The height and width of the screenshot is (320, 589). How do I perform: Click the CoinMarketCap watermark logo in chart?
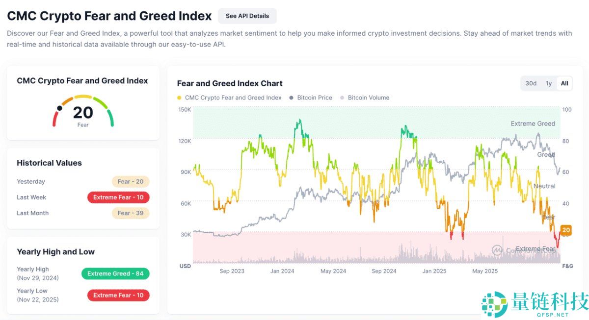[498, 250]
